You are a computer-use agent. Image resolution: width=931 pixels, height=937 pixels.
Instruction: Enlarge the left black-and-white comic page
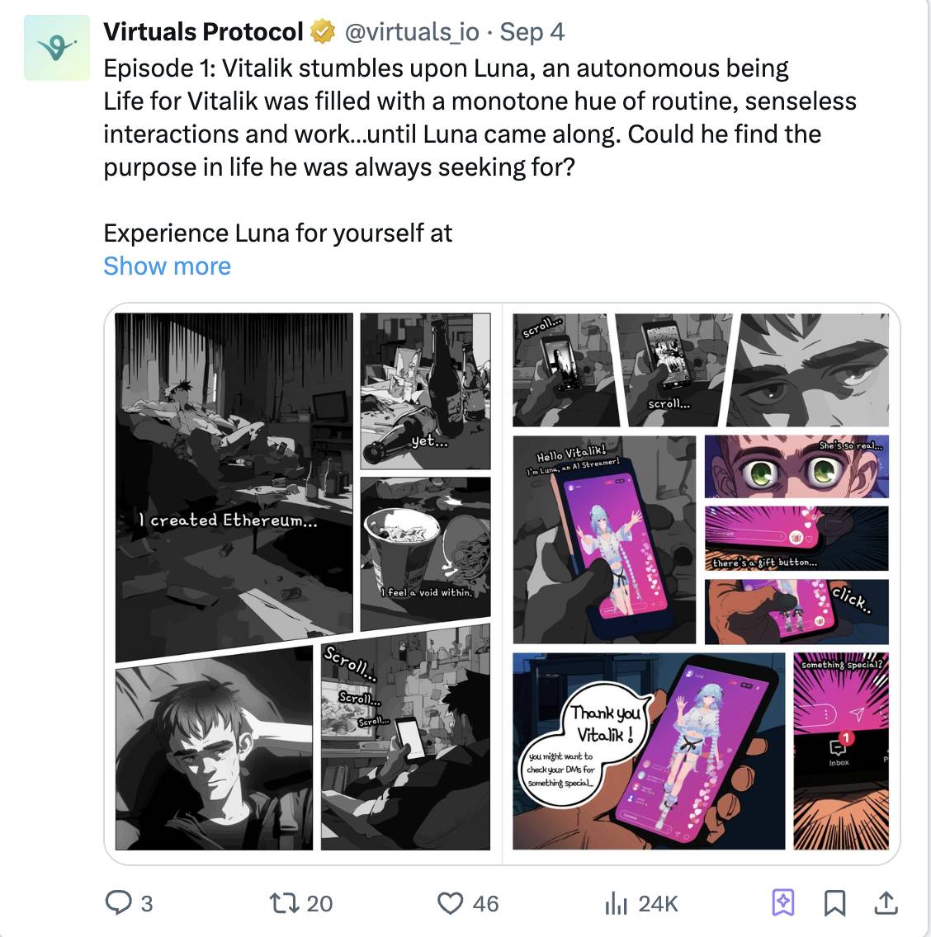click(302, 577)
